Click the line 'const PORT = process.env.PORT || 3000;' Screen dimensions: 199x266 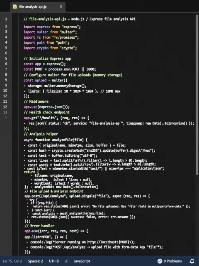pos(60,69)
